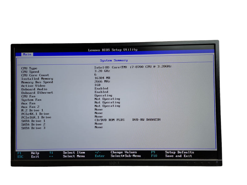Image resolution: width=247 pixels, height=185 pixels.
Task: Click None value for PCIe4X_1 Drive
Action: pos(98,113)
